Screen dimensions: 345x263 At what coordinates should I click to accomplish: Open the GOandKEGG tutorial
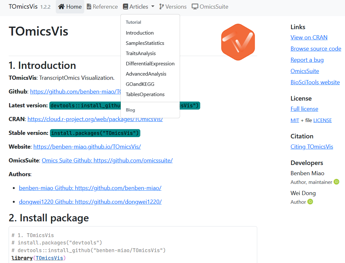pos(140,84)
